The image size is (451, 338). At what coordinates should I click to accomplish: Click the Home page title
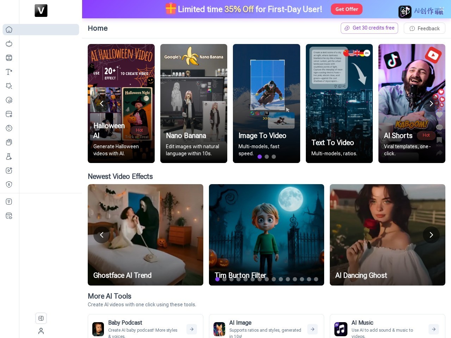[98, 28]
